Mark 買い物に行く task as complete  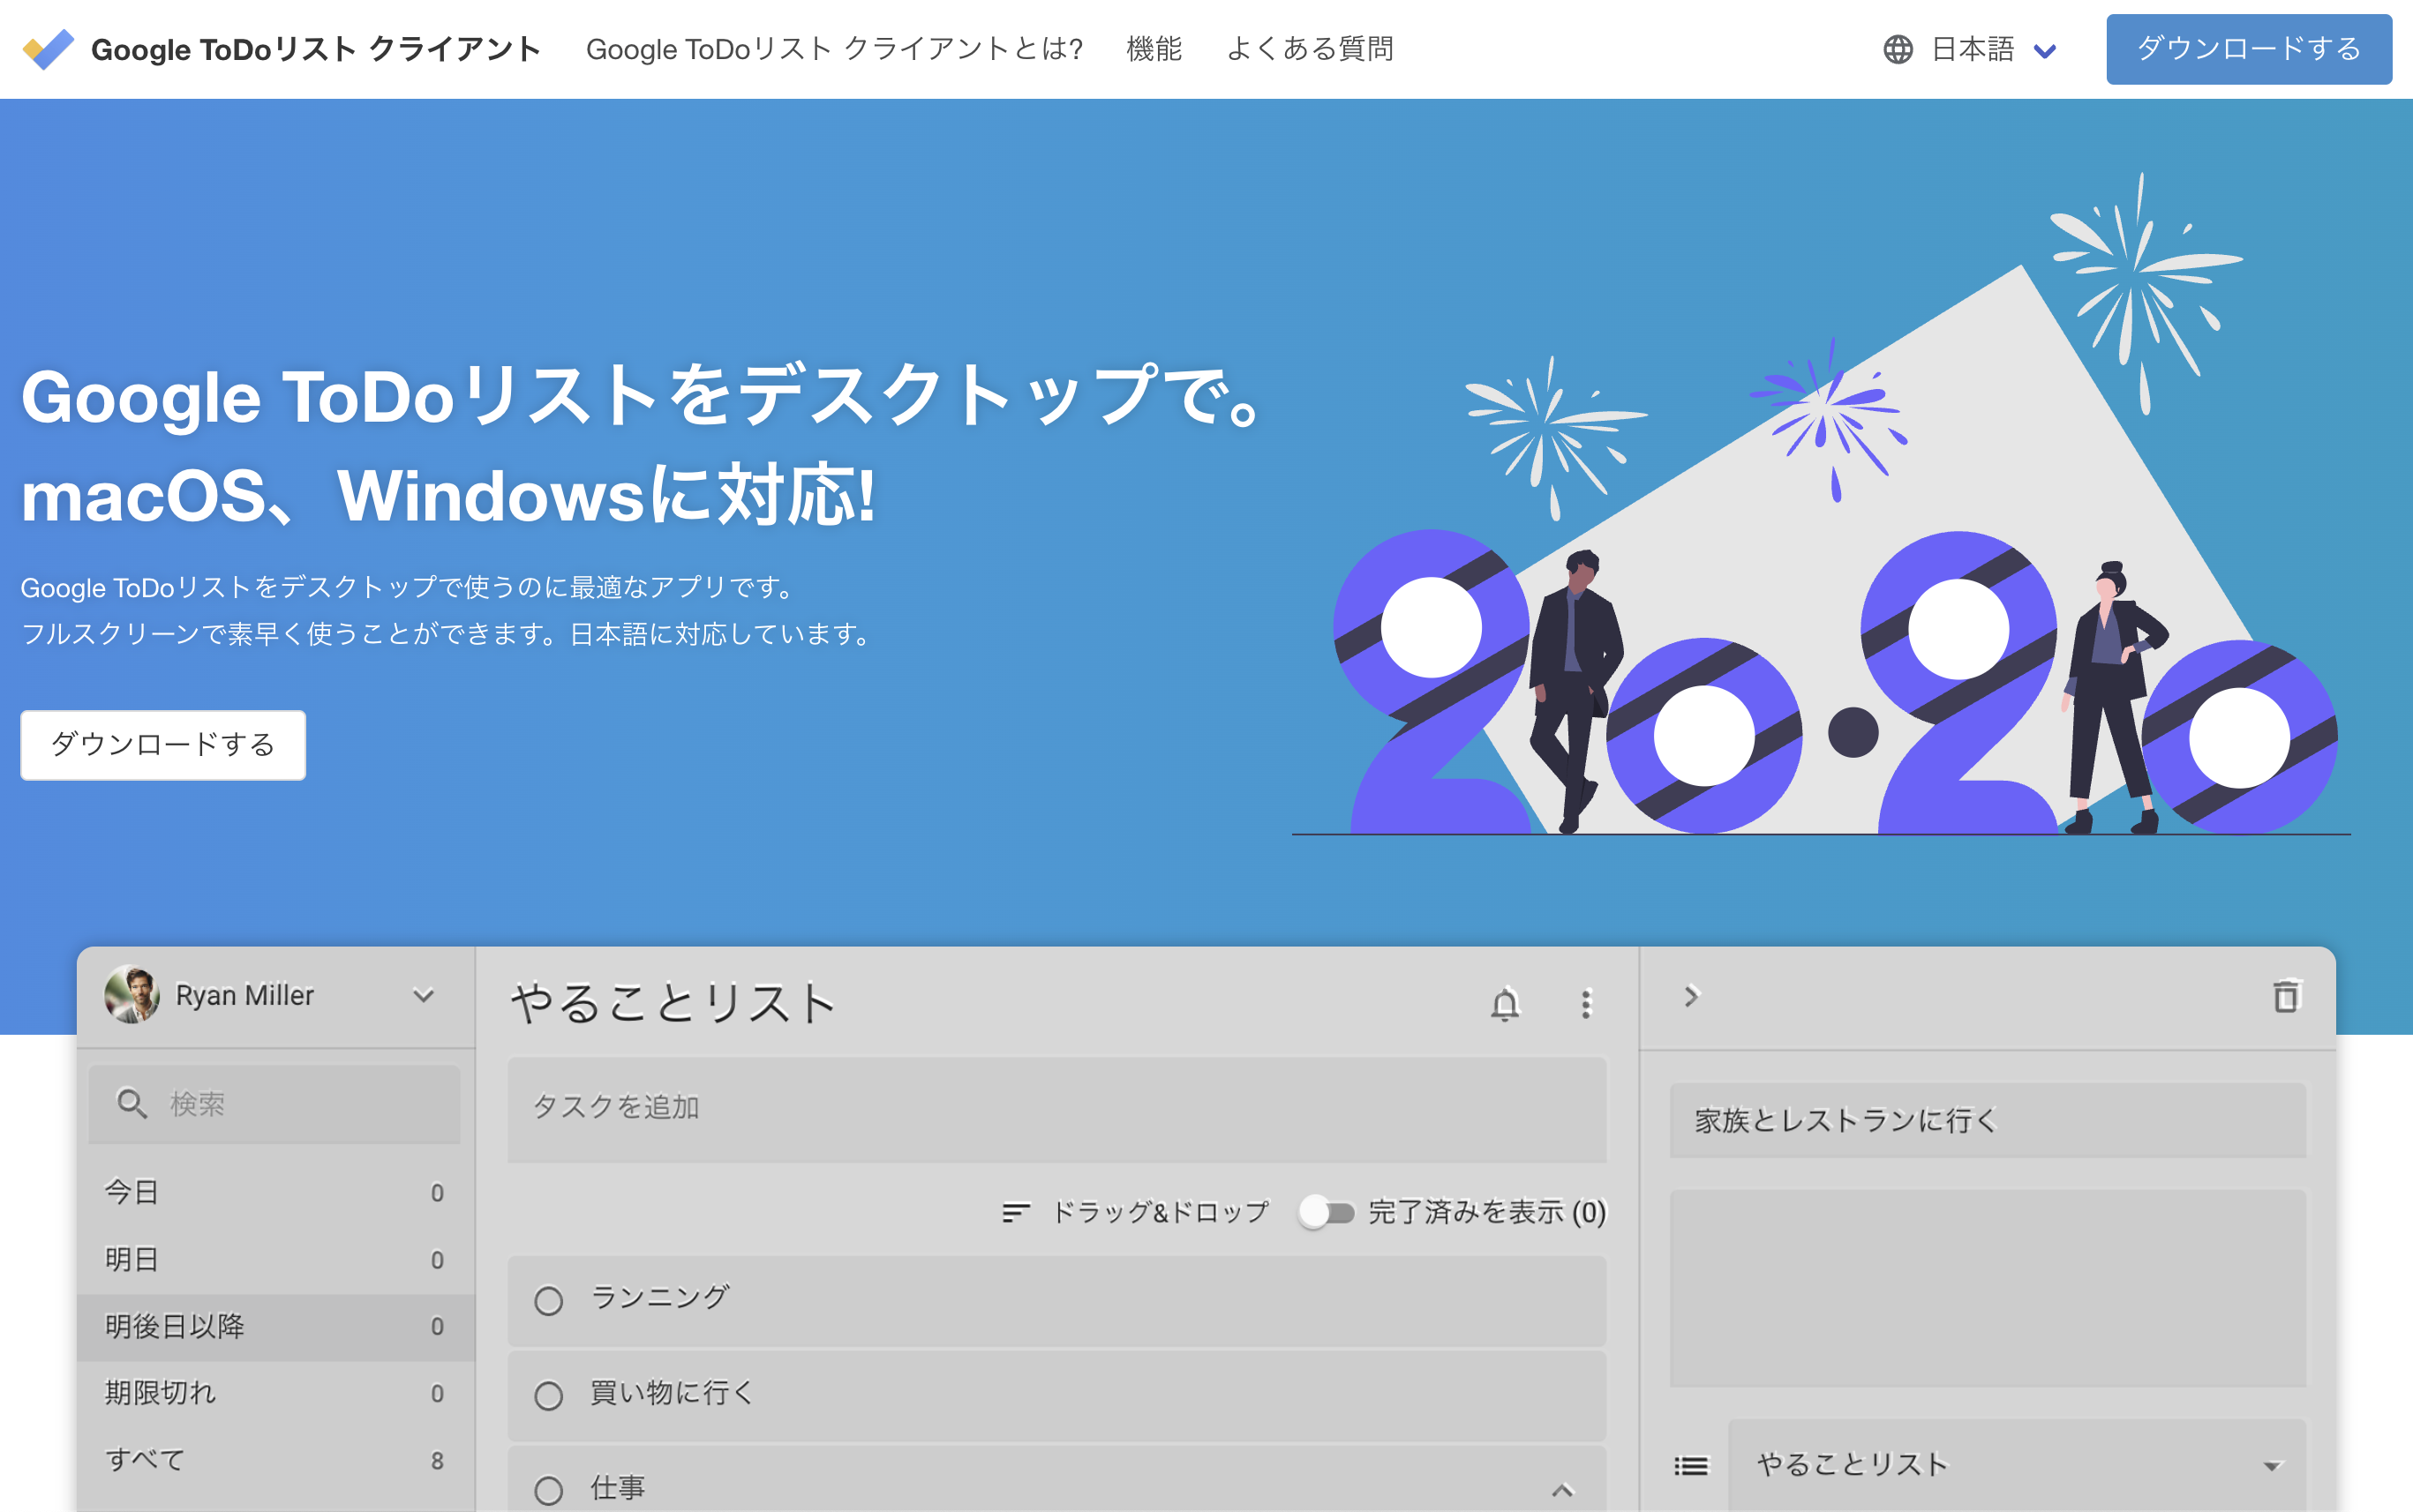[548, 1395]
